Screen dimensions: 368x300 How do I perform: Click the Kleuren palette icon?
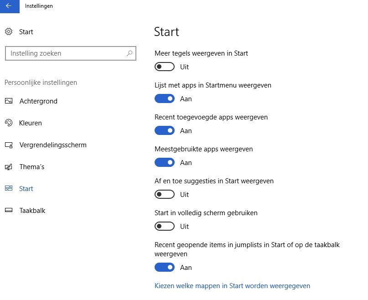(9, 123)
